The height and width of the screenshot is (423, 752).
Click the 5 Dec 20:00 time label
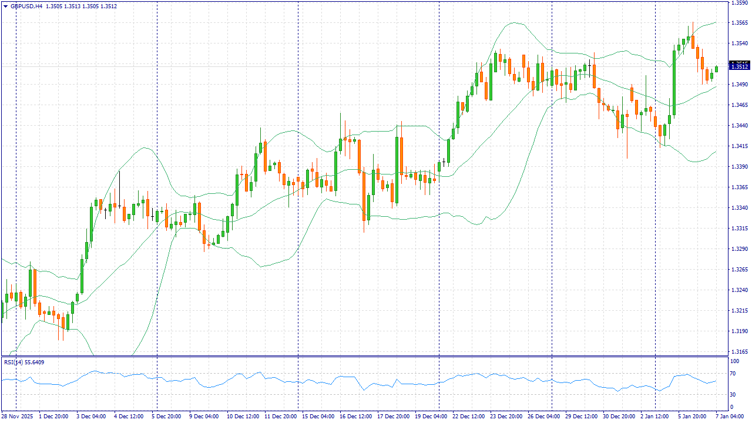click(x=167, y=417)
